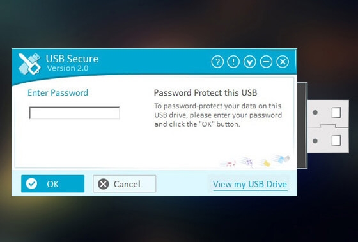Click the Version 2.0 label

(x=68, y=68)
